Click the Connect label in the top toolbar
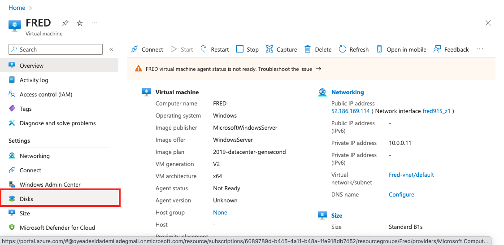The width and height of the screenshot is (504, 245). tap(152, 49)
